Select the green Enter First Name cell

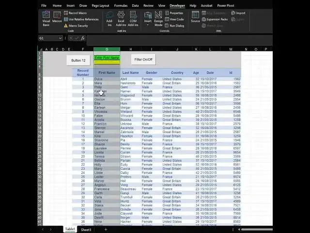pyautogui.click(x=107, y=58)
